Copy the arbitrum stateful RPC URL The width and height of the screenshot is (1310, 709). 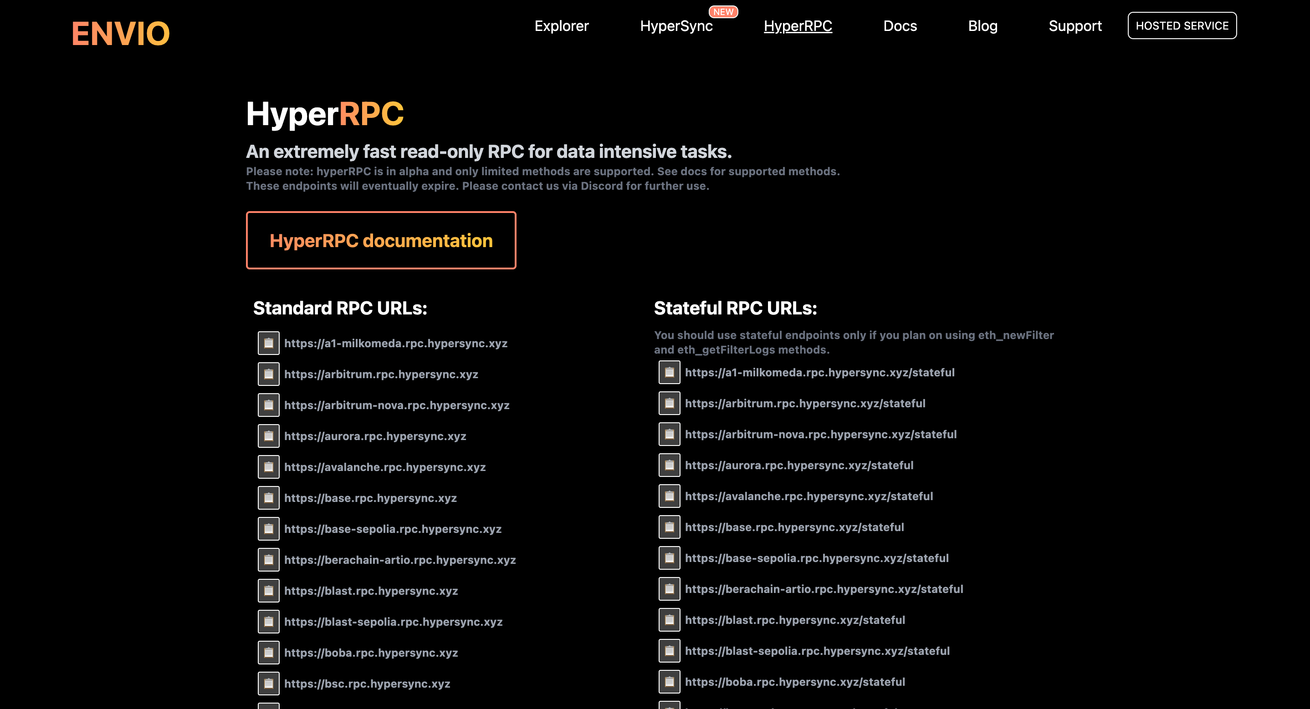669,403
